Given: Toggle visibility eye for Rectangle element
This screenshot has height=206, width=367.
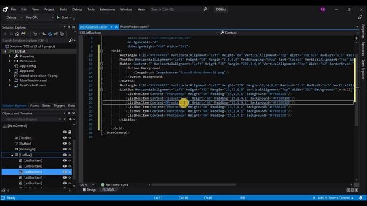Looking at the screenshot, I should (x=64, y=149).
